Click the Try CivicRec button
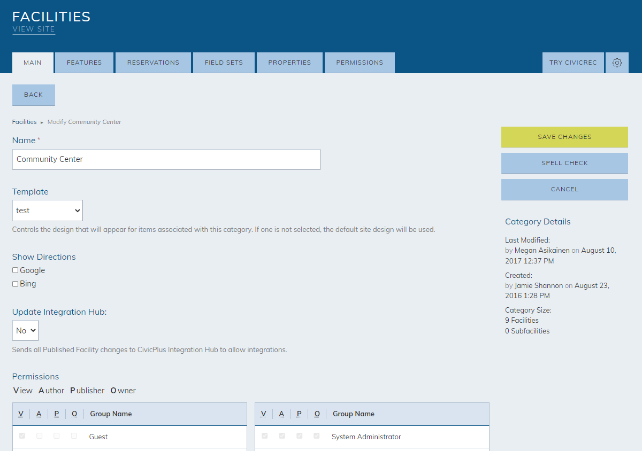 point(573,63)
